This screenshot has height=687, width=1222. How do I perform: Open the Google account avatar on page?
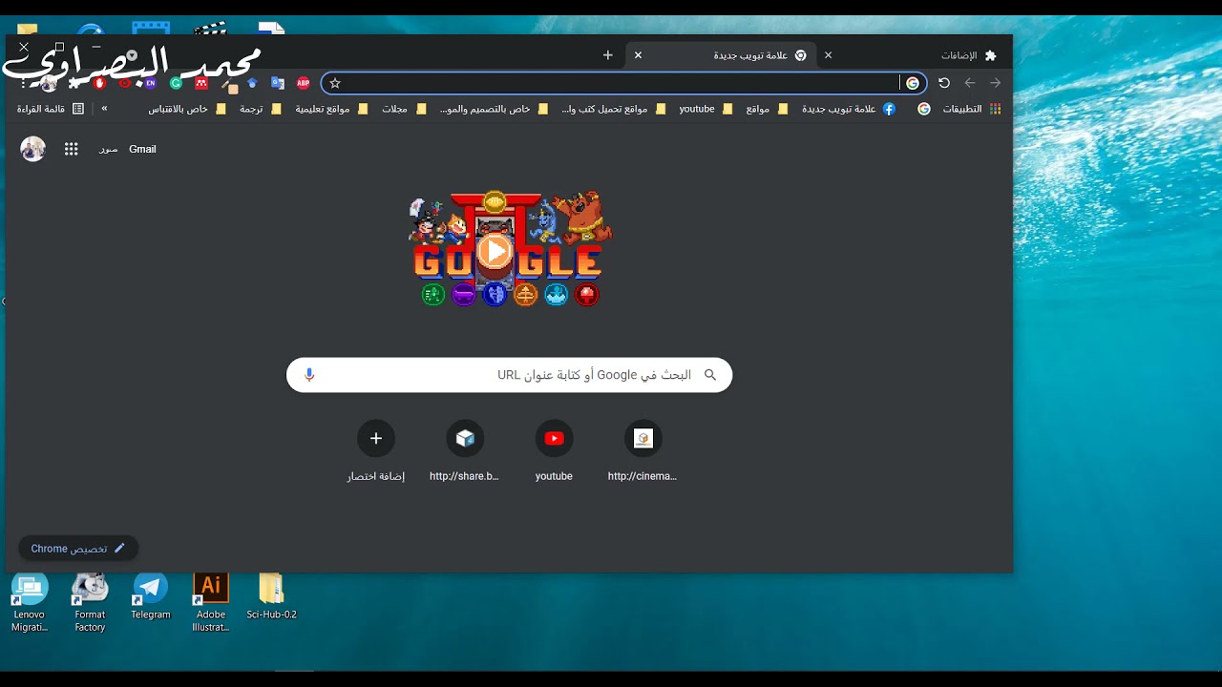click(33, 149)
